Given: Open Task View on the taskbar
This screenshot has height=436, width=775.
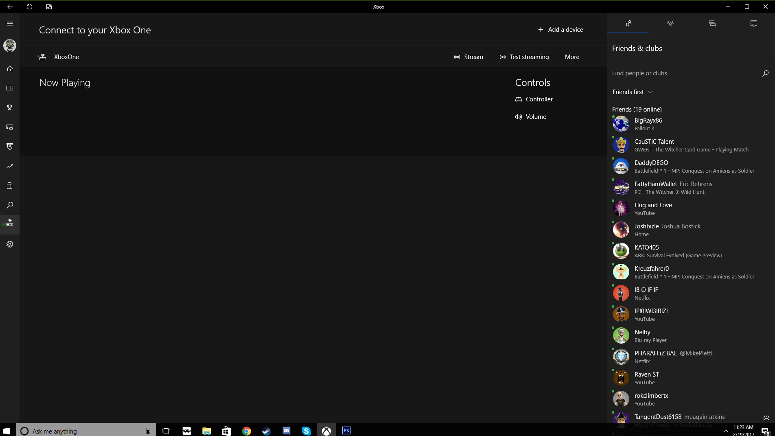Looking at the screenshot, I should point(166,431).
